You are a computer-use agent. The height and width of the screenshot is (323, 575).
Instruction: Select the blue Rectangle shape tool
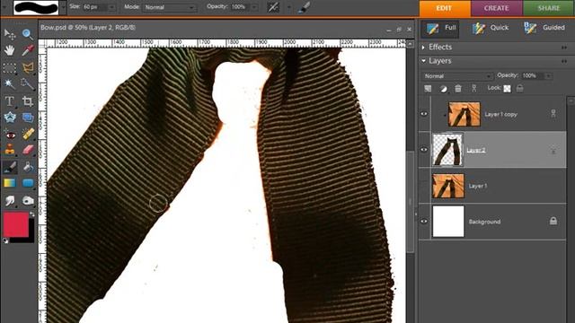pos(28,183)
